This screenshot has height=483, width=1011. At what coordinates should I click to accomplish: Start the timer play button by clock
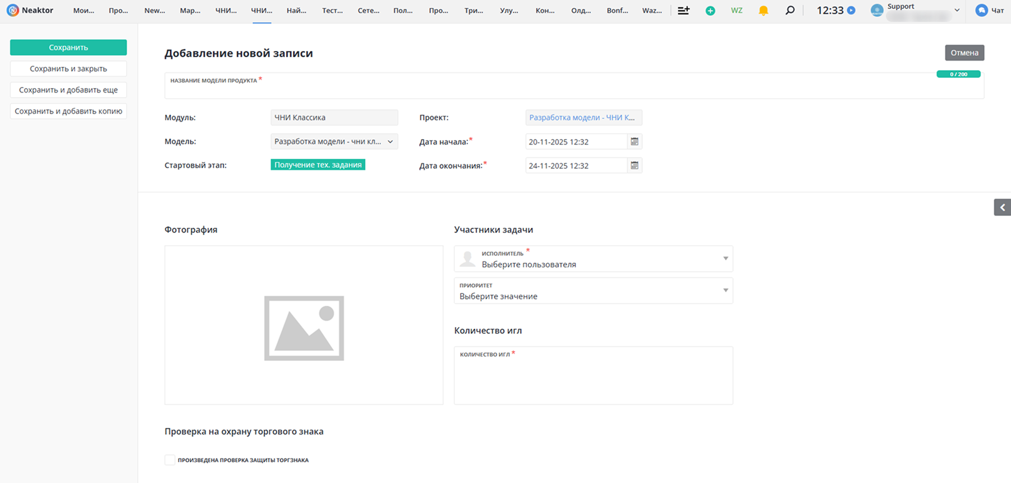click(851, 11)
